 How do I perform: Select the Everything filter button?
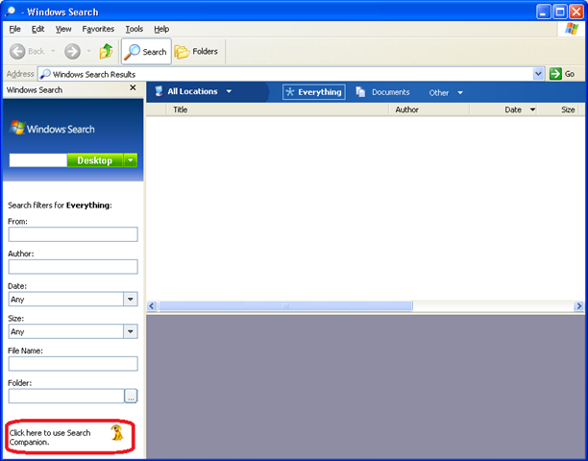coord(314,92)
